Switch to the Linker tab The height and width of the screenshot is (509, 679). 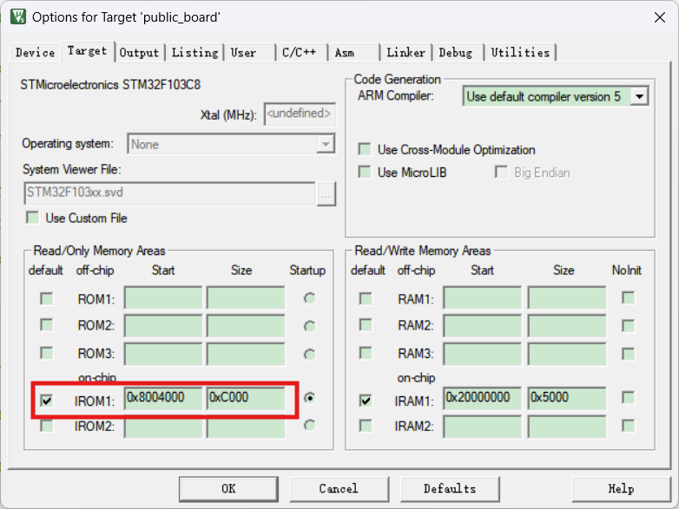pyautogui.click(x=405, y=53)
